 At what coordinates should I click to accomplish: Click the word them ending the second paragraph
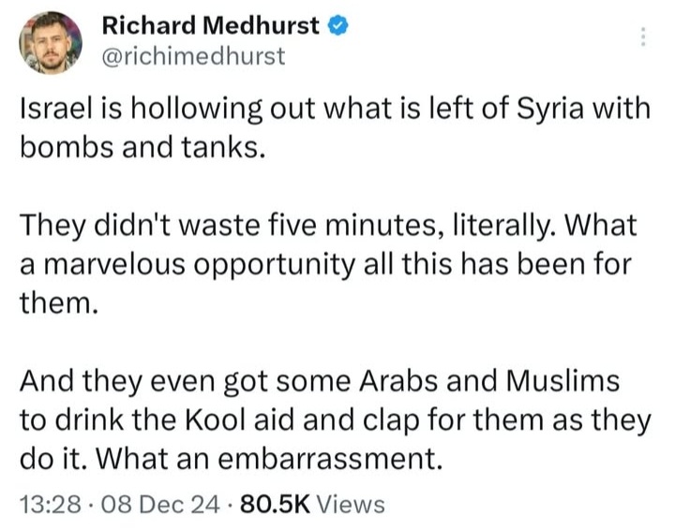pyautogui.click(x=56, y=302)
